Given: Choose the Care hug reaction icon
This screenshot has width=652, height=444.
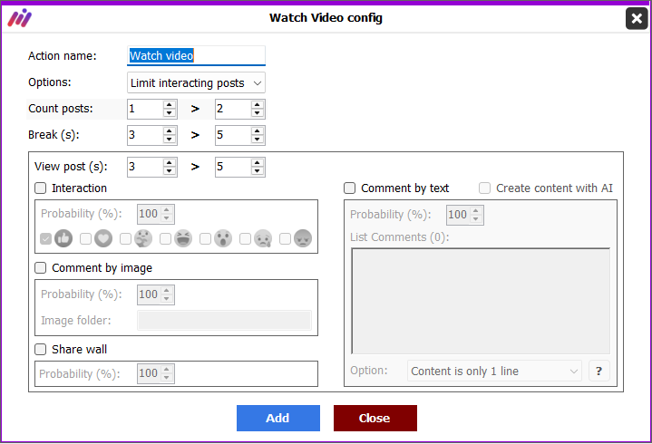Looking at the screenshot, I should pyautogui.click(x=143, y=239).
